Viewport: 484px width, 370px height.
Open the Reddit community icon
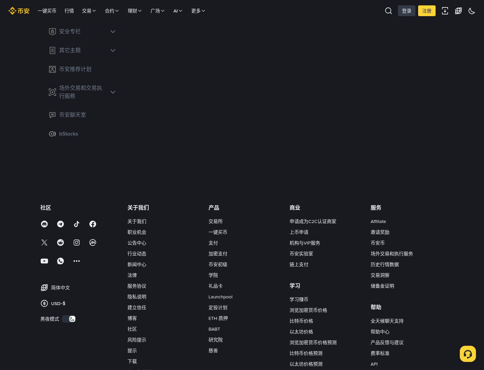click(x=61, y=243)
